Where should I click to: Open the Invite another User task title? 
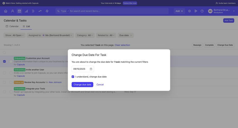[35, 70]
